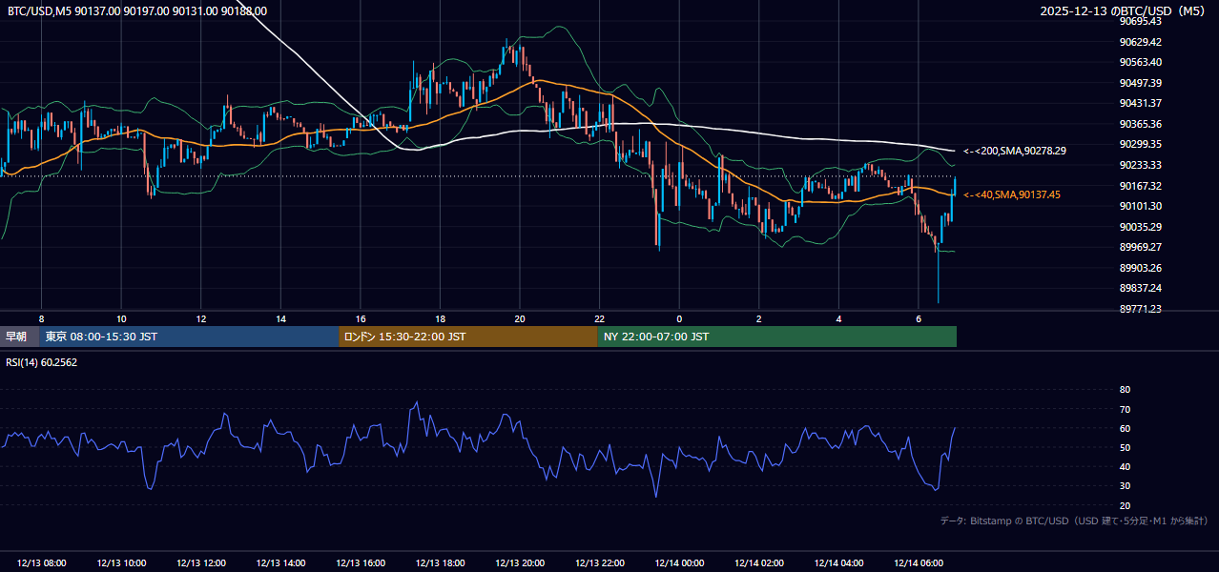Click the Bitstamp data source note

tap(1074, 521)
